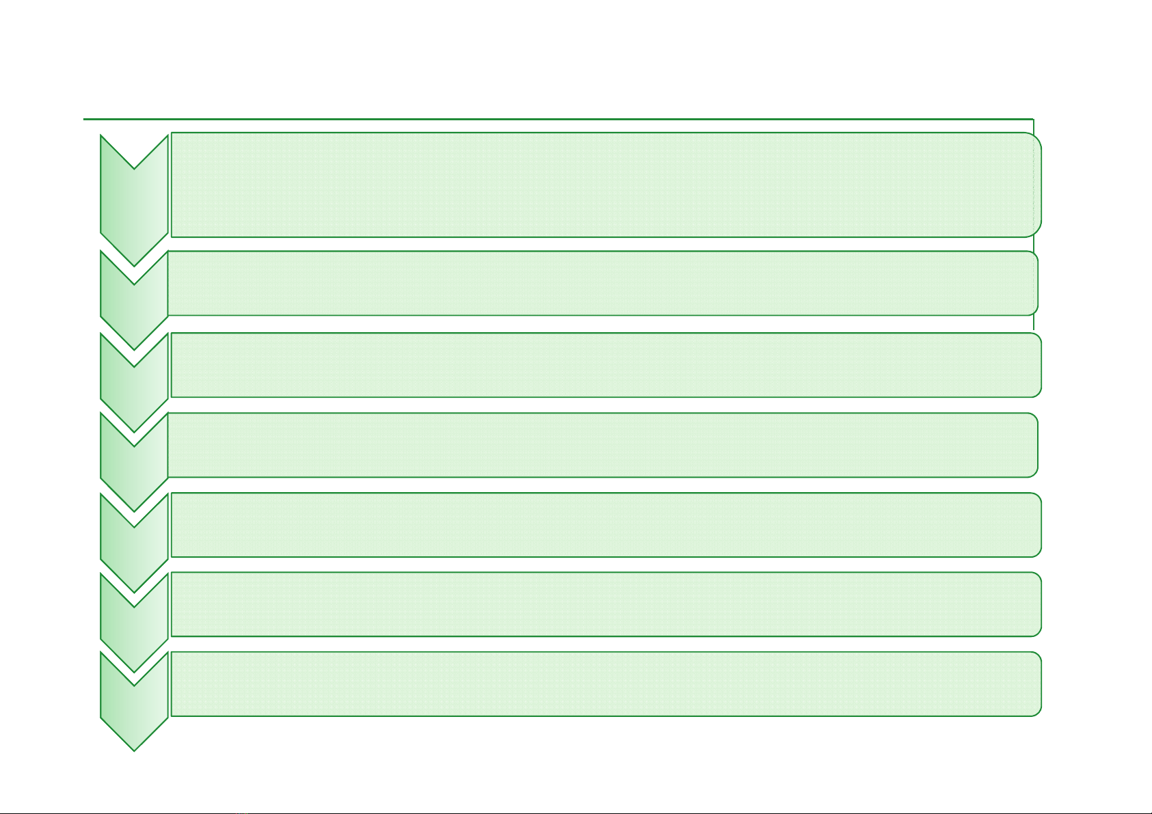This screenshot has width=1152, height=814.
Task: Click inside the bottom-most text box
Action: pyautogui.click(x=605, y=684)
